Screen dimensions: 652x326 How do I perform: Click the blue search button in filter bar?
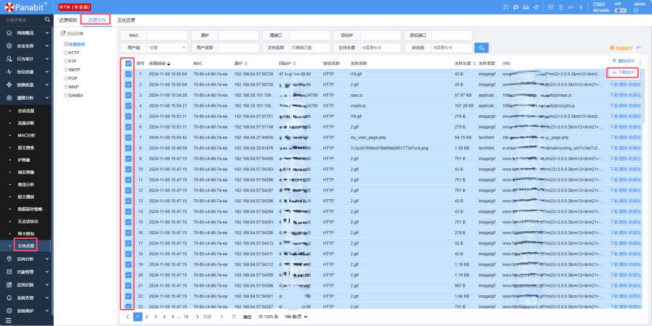point(482,48)
